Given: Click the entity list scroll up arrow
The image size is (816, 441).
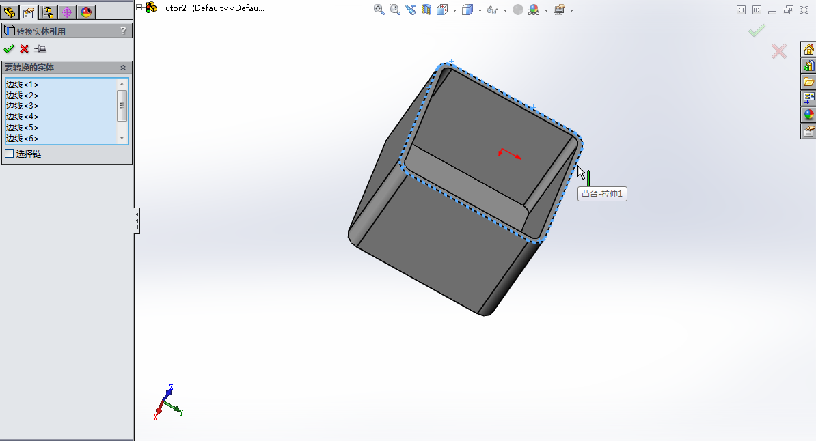Looking at the screenshot, I should 122,84.
